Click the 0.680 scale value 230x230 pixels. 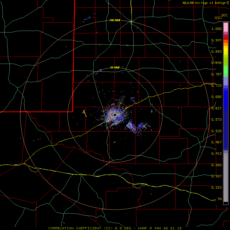(x=216, y=97)
